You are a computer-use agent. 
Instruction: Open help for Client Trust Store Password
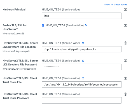(125, 94)
